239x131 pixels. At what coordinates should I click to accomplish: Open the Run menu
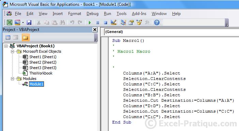[x=107, y=14]
